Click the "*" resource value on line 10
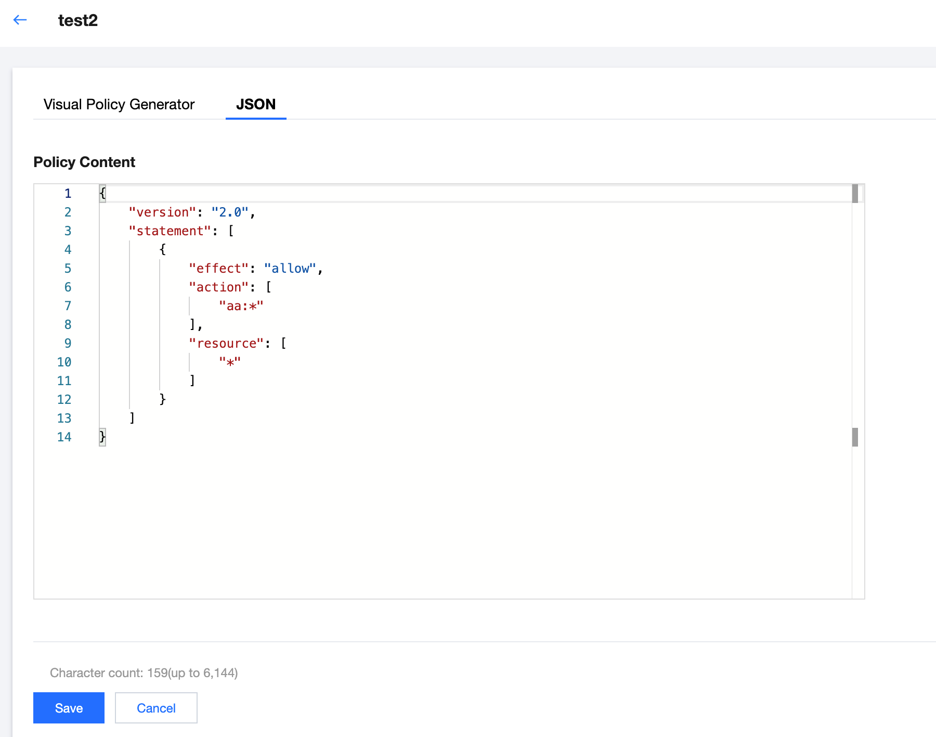Viewport: 936px width, 737px height. [x=230, y=362]
